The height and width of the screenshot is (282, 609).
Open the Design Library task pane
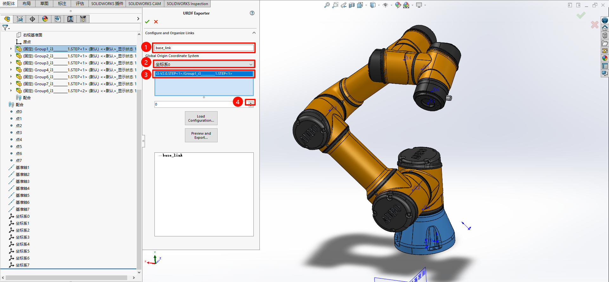click(x=605, y=35)
